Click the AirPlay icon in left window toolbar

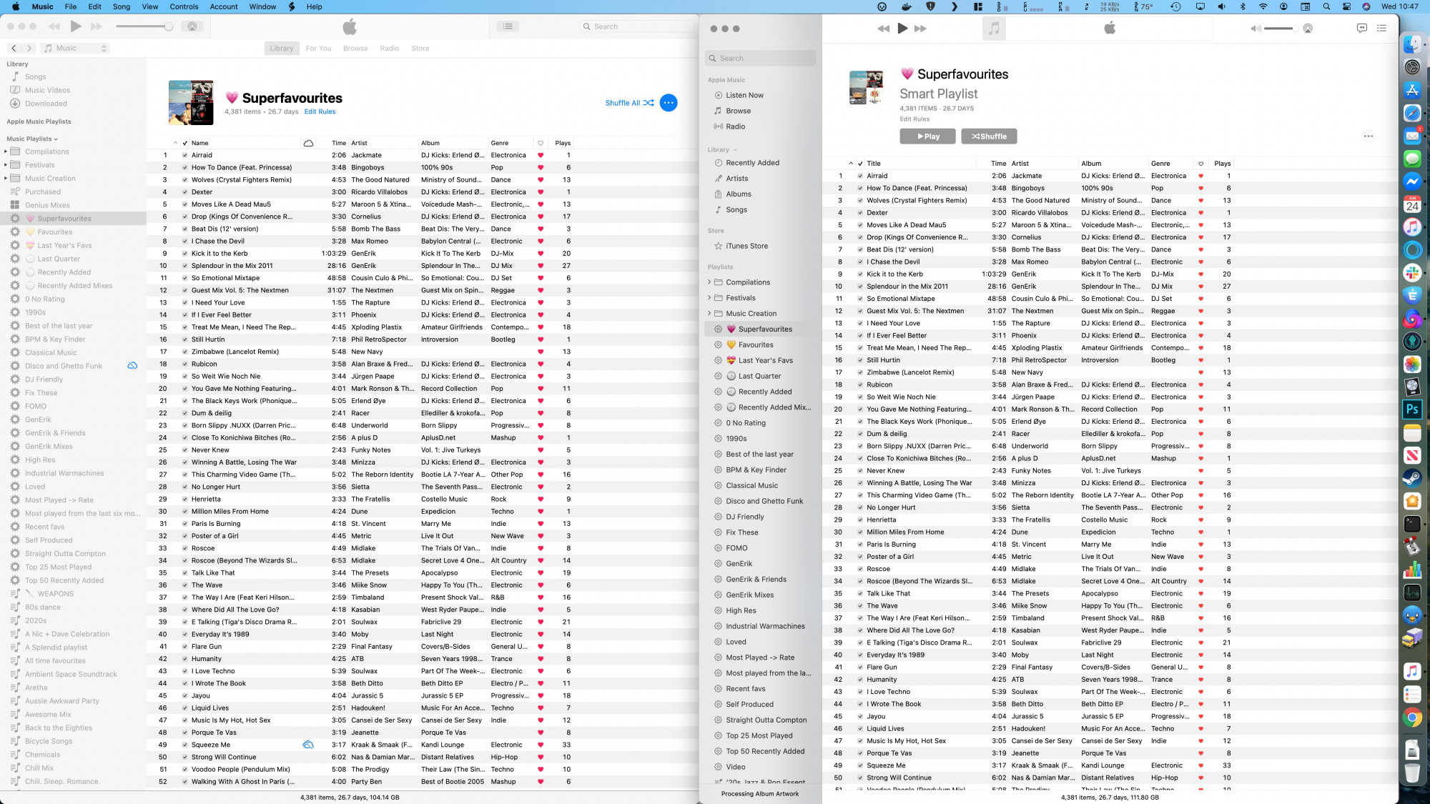coord(192,26)
